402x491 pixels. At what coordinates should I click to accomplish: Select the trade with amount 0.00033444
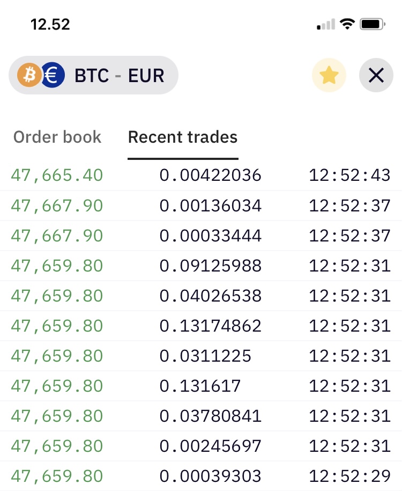pos(201,236)
